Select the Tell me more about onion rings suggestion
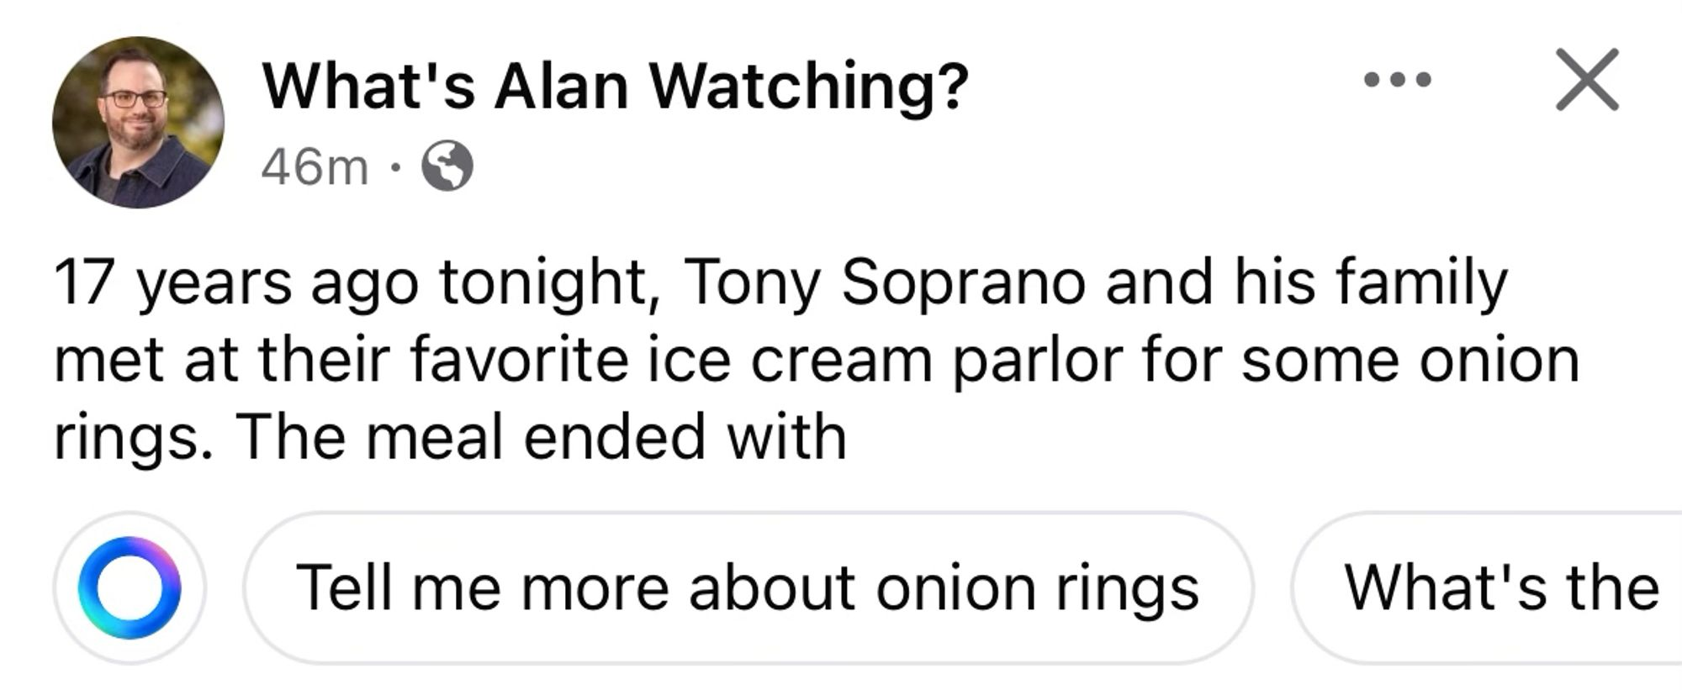This screenshot has width=1682, height=690. (x=747, y=587)
